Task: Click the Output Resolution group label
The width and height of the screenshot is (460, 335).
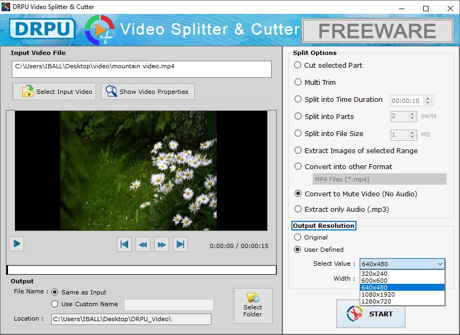Action: [x=323, y=226]
